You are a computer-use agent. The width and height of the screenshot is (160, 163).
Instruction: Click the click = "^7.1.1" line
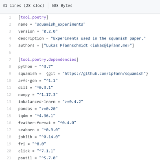(37, 151)
